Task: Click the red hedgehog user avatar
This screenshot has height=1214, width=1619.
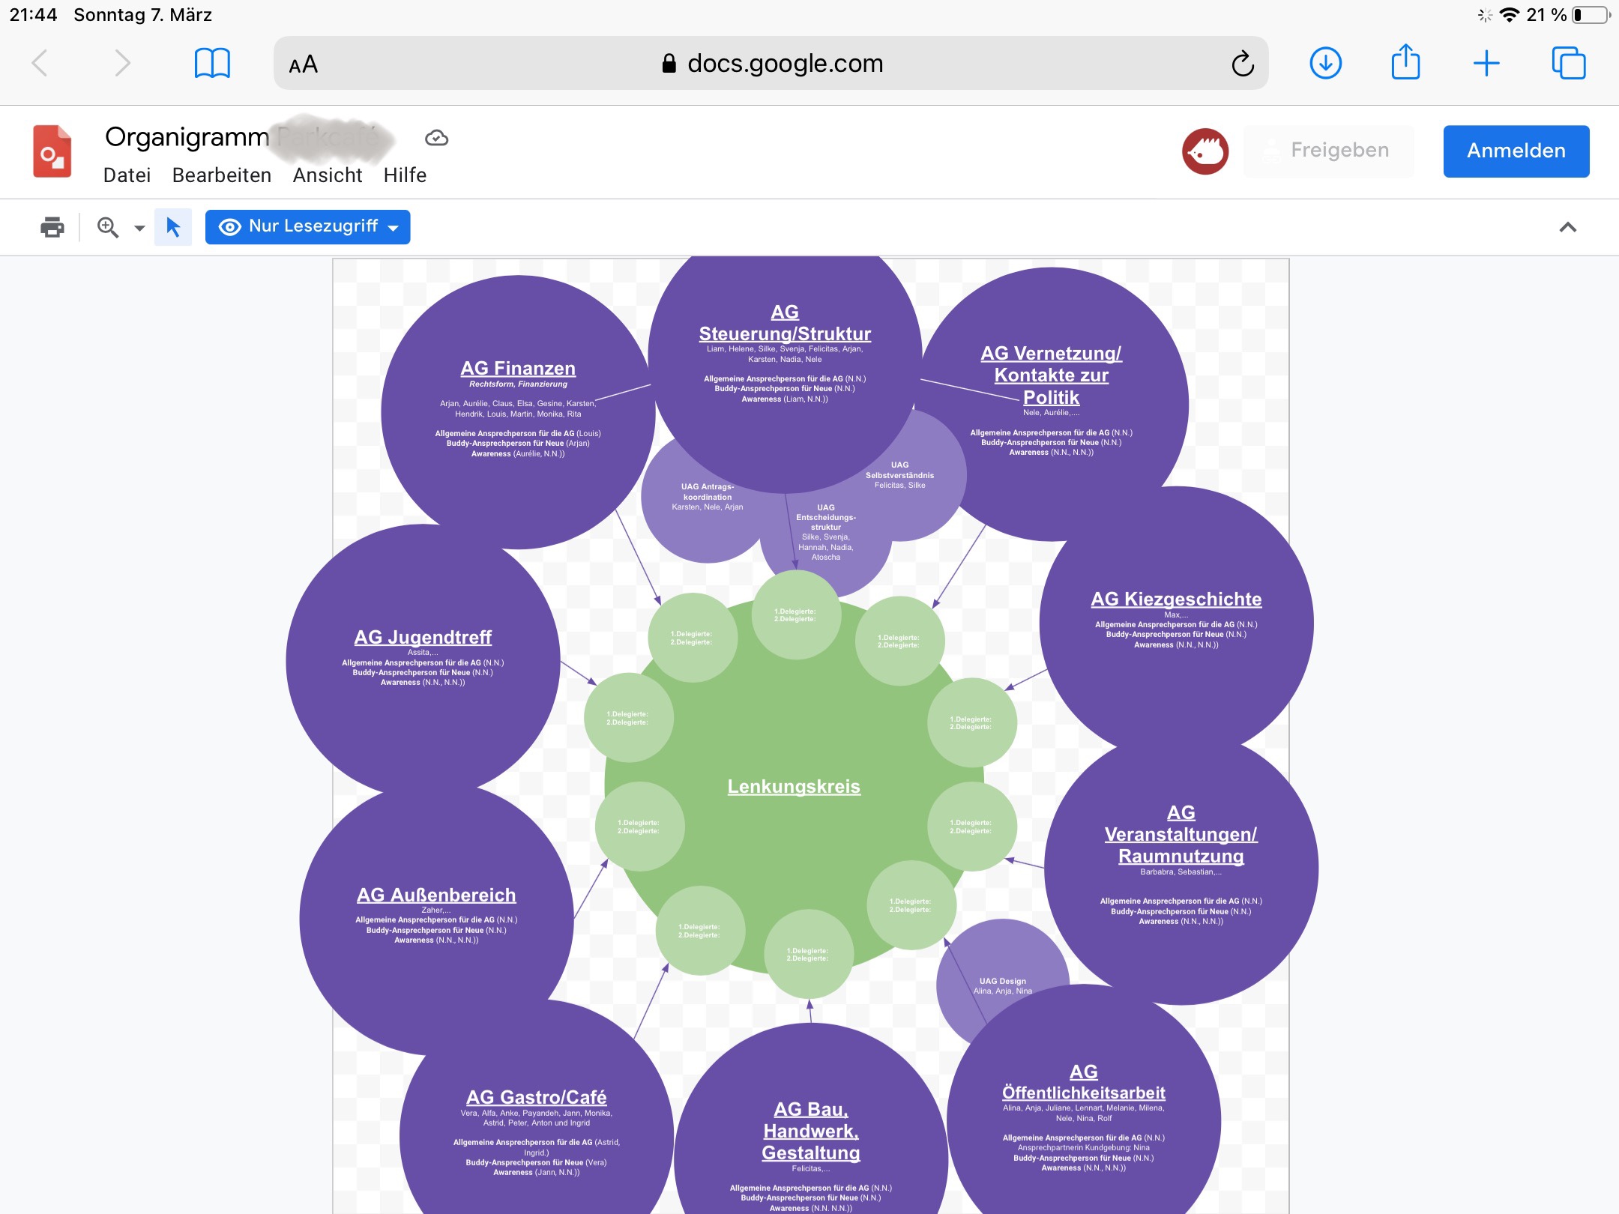Action: [1205, 151]
